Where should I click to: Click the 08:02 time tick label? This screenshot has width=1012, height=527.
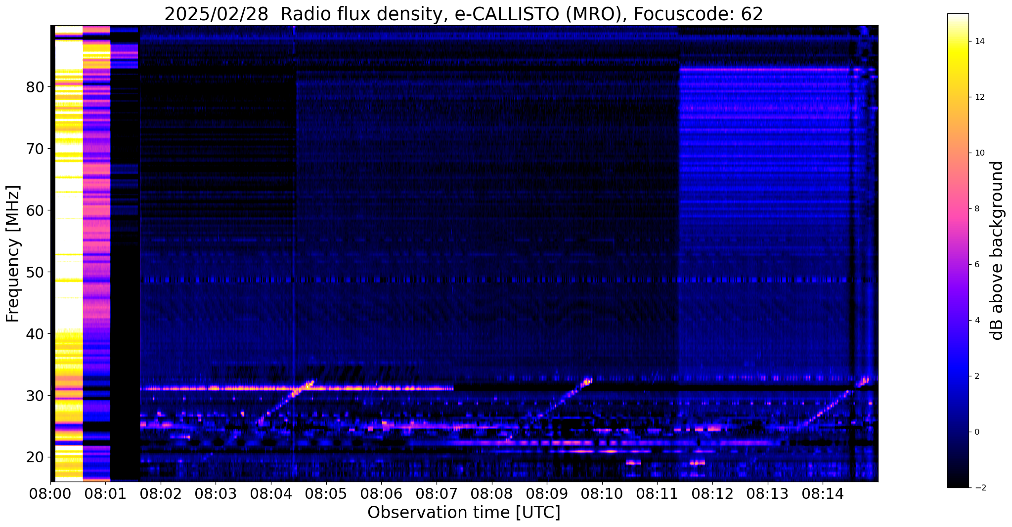tap(161, 493)
